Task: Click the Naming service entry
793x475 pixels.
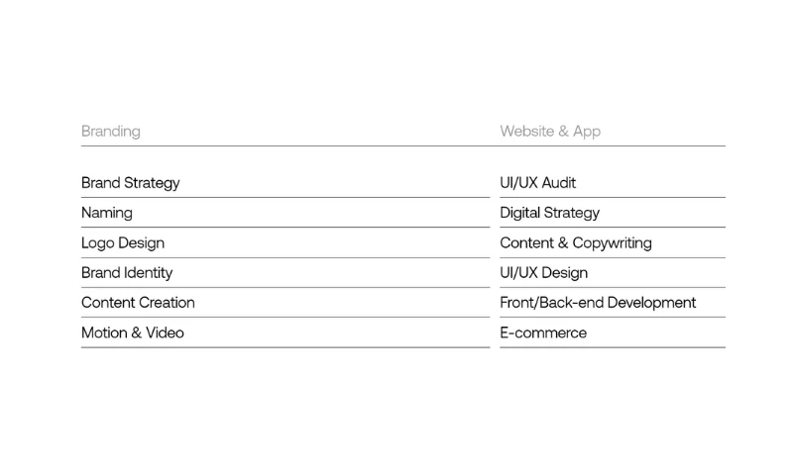Action: pos(107,213)
